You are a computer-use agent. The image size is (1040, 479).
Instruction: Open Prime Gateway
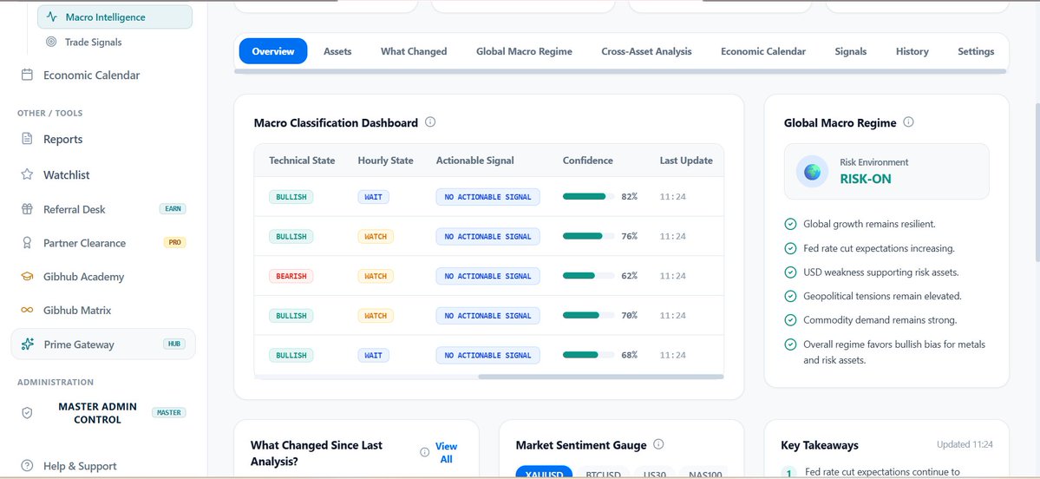point(103,344)
